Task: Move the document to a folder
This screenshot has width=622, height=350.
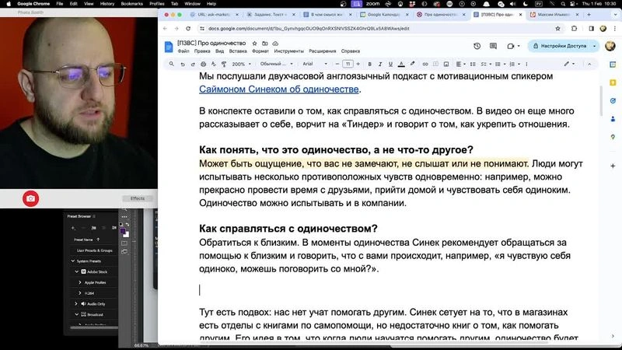Action: click(x=265, y=44)
